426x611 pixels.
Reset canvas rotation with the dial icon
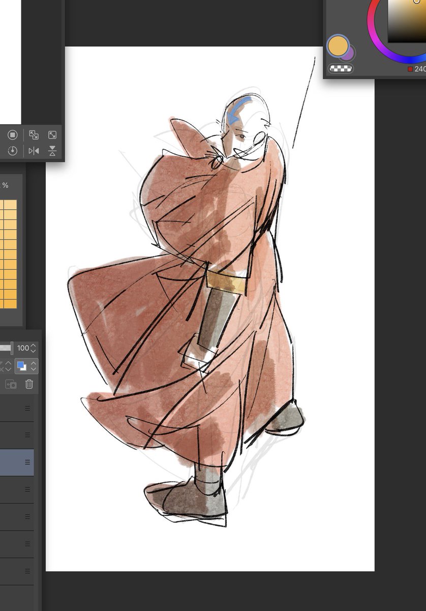[x=13, y=151]
